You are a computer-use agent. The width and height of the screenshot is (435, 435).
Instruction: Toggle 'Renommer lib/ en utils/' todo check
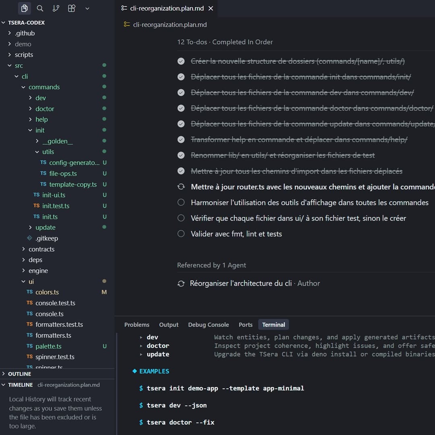pyautogui.click(x=181, y=155)
